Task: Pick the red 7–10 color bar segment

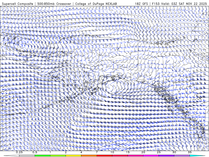Action: tap(104, 156)
